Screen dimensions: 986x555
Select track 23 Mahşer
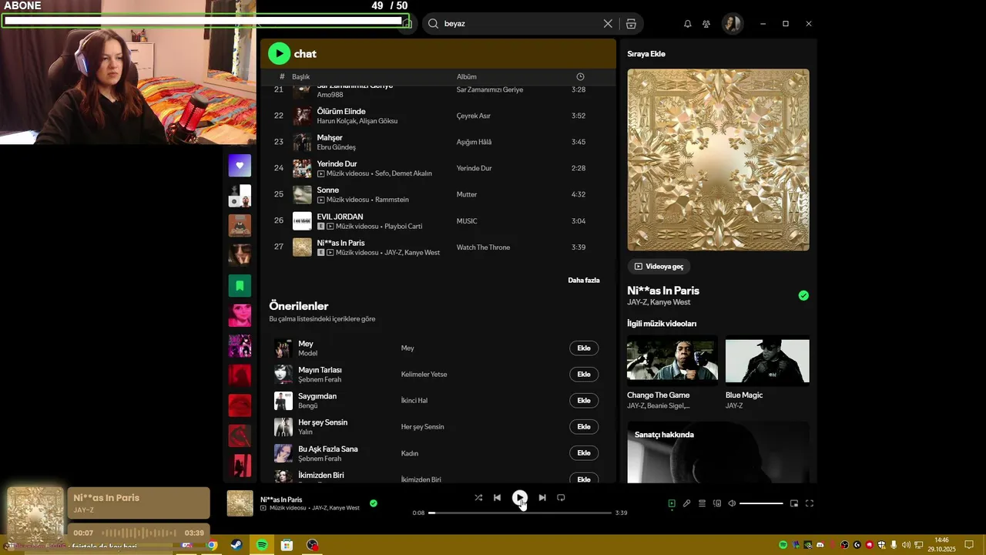(438, 142)
